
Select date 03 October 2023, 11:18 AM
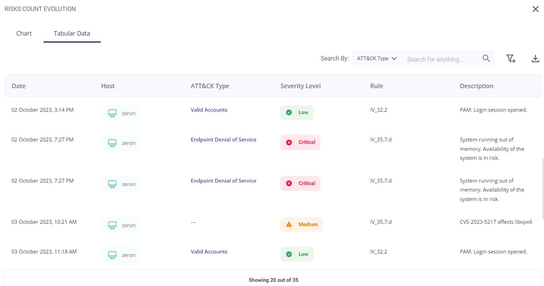(x=44, y=252)
